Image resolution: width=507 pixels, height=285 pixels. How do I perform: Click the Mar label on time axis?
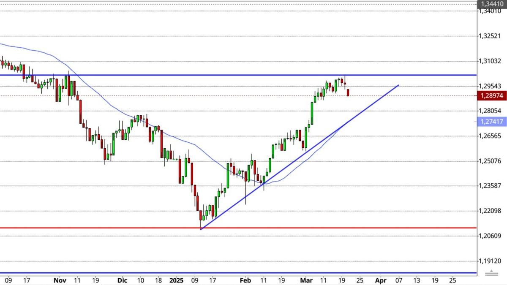[x=306, y=280]
